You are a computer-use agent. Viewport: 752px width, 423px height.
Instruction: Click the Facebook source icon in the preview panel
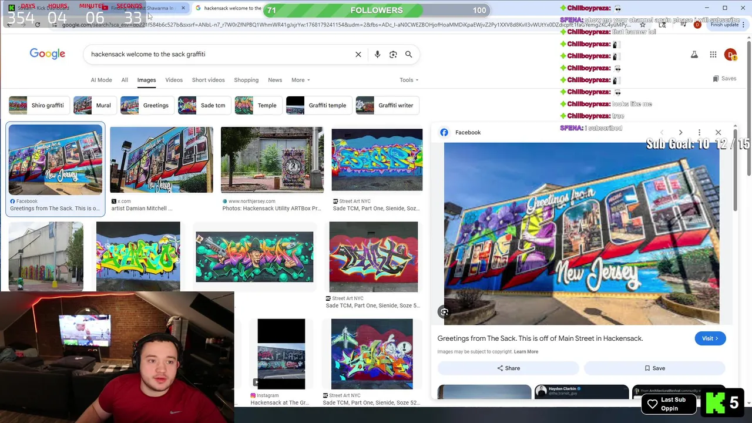tap(444, 132)
